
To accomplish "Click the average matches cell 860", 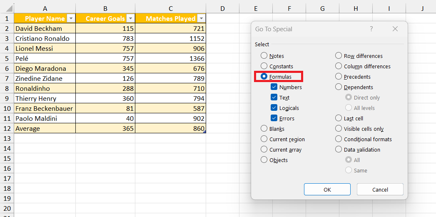I will point(170,129).
